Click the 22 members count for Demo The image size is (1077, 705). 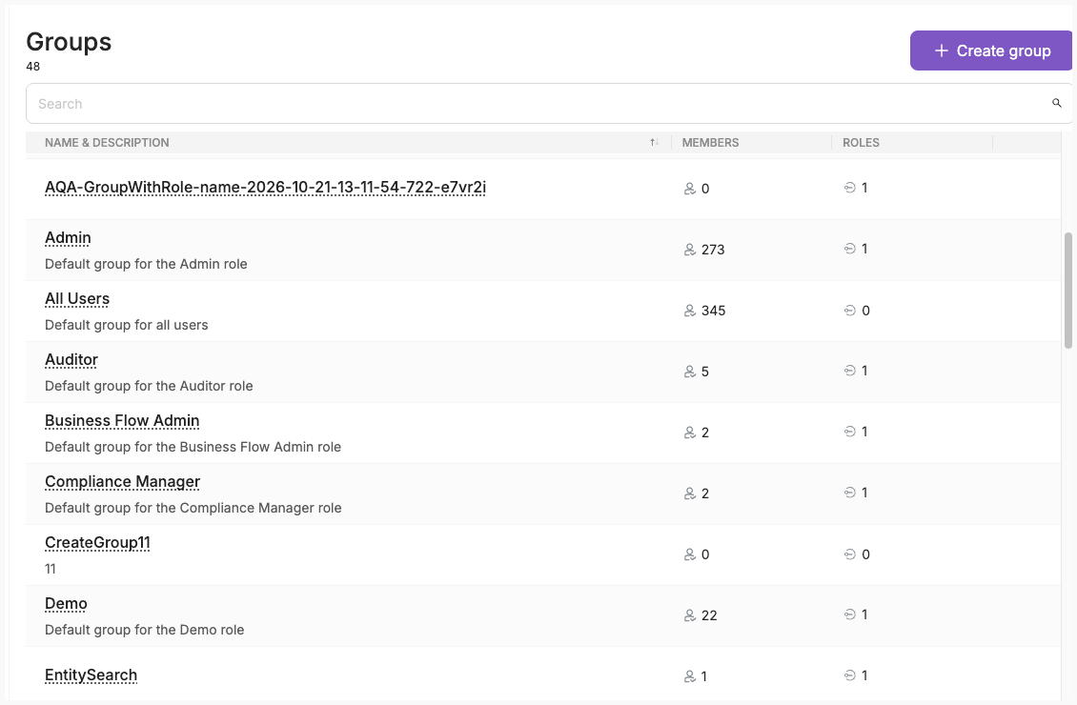(709, 615)
